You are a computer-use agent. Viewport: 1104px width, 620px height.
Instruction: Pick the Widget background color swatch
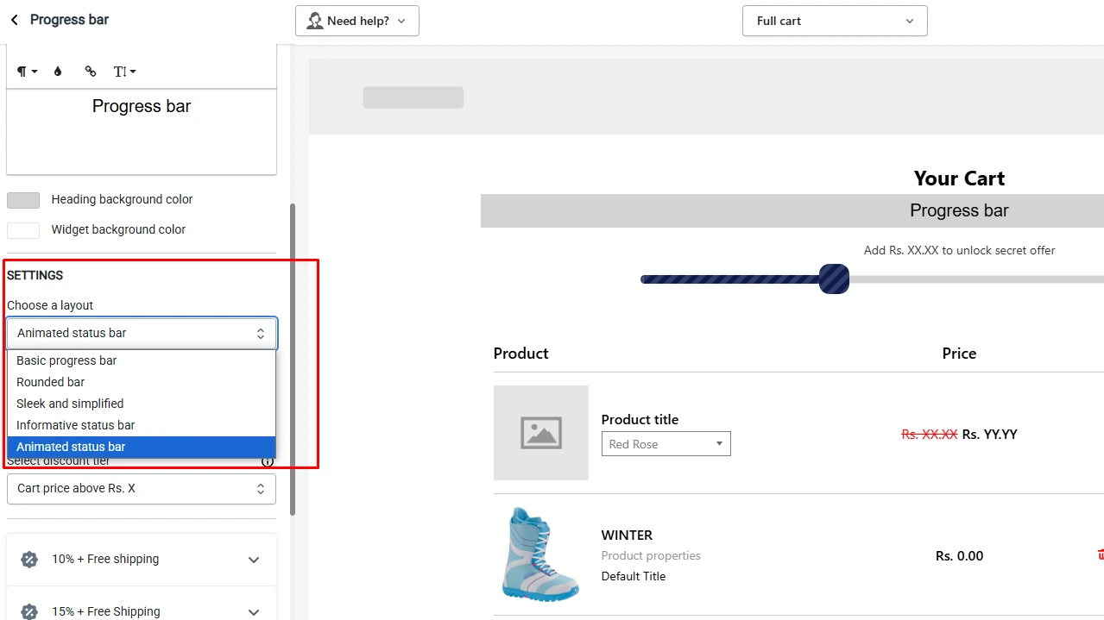[x=23, y=230]
